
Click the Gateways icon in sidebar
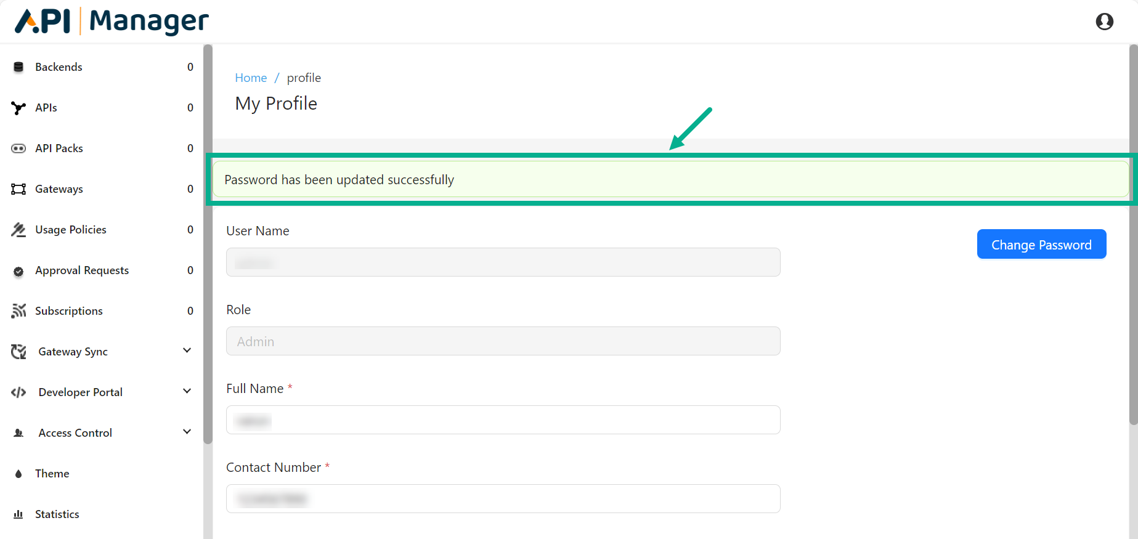18,188
